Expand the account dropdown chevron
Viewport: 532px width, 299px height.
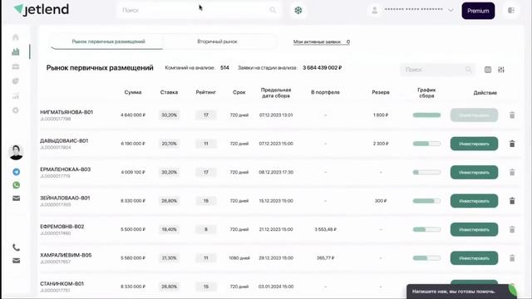[451, 10]
